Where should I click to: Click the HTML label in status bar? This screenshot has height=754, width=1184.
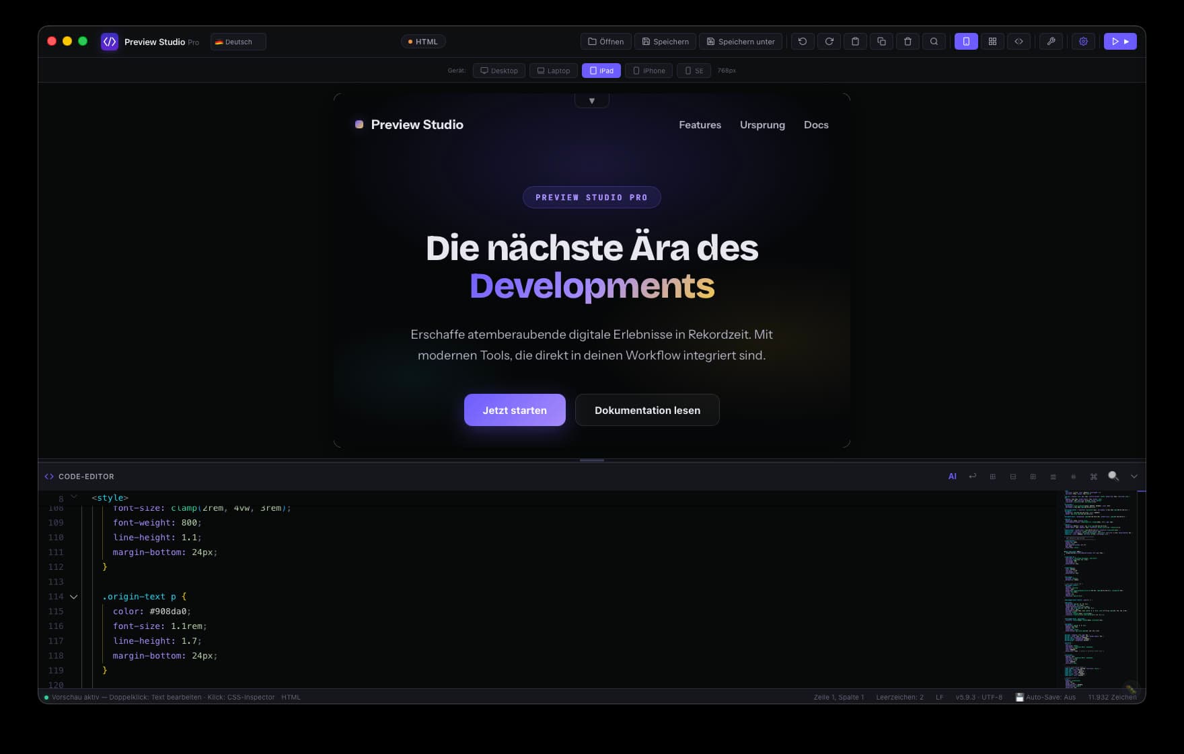point(291,698)
